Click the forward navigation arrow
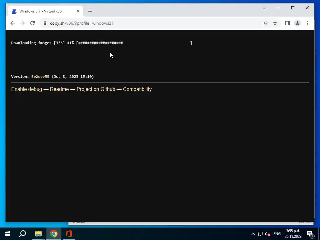The height and width of the screenshot is (240, 320). tap(22, 23)
